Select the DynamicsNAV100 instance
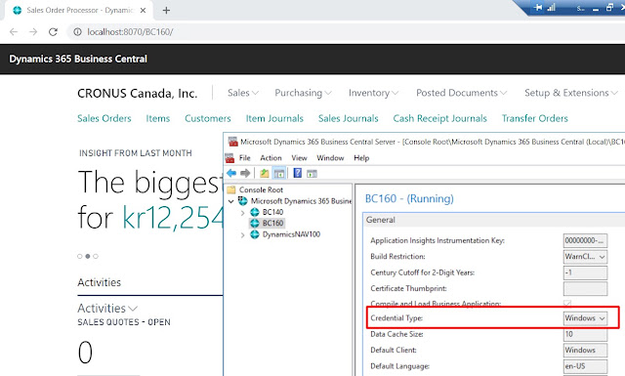This screenshot has height=376, width=625. (291, 234)
